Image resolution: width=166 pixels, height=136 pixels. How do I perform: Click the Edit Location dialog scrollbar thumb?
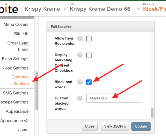152,113
